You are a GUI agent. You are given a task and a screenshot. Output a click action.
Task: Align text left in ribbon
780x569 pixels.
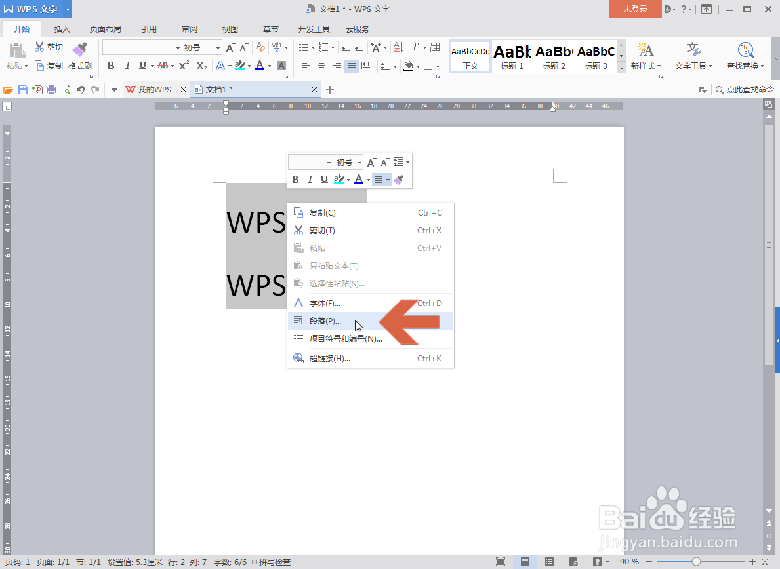pos(306,66)
